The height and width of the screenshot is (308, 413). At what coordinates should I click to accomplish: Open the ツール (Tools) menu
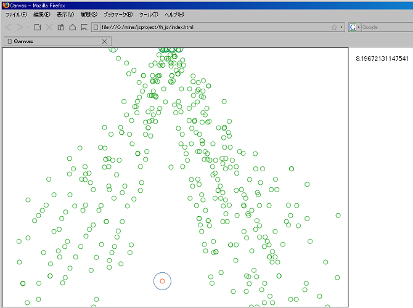point(149,14)
